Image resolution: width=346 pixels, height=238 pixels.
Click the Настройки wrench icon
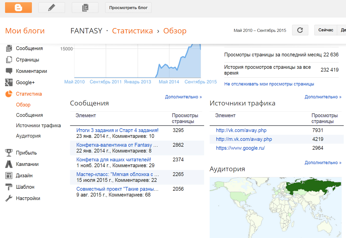click(9, 198)
